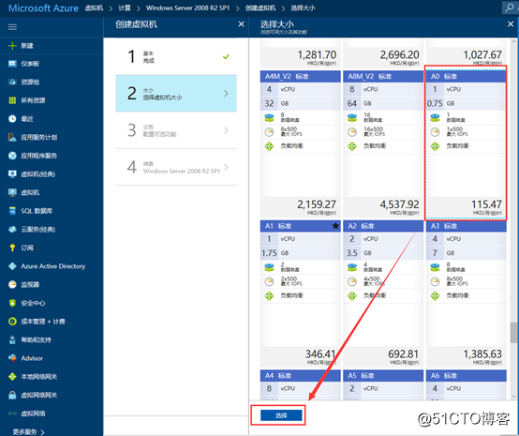
Task: Click the 346.41 price on A1 card
Action: 320,354
